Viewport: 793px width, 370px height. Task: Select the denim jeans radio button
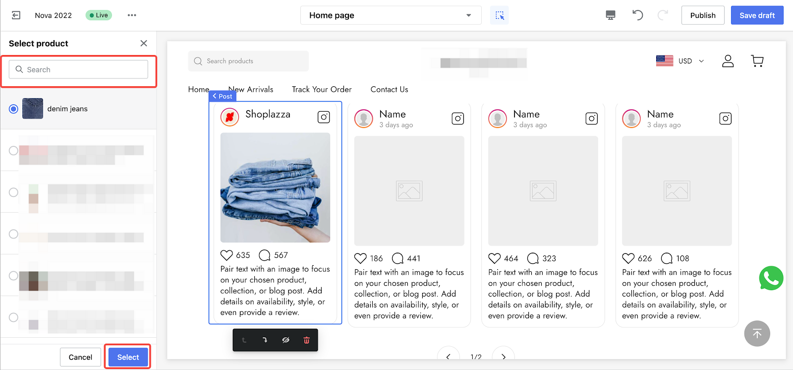[x=13, y=109]
